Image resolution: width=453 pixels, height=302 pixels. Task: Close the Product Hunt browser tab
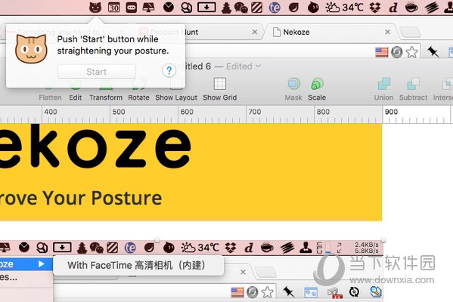(255, 32)
